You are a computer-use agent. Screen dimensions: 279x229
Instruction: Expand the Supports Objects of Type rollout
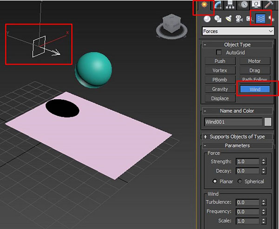238,137
